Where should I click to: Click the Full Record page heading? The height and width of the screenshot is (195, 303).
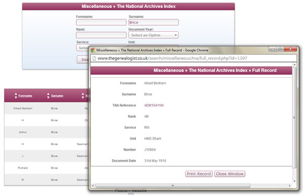point(215,70)
